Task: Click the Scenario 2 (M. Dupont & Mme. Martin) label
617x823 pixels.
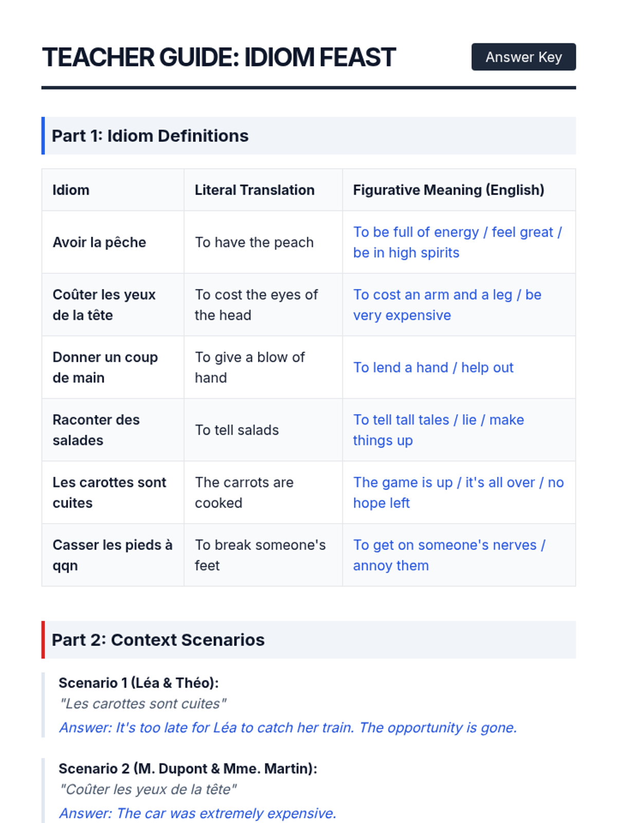Action: pos(188,769)
